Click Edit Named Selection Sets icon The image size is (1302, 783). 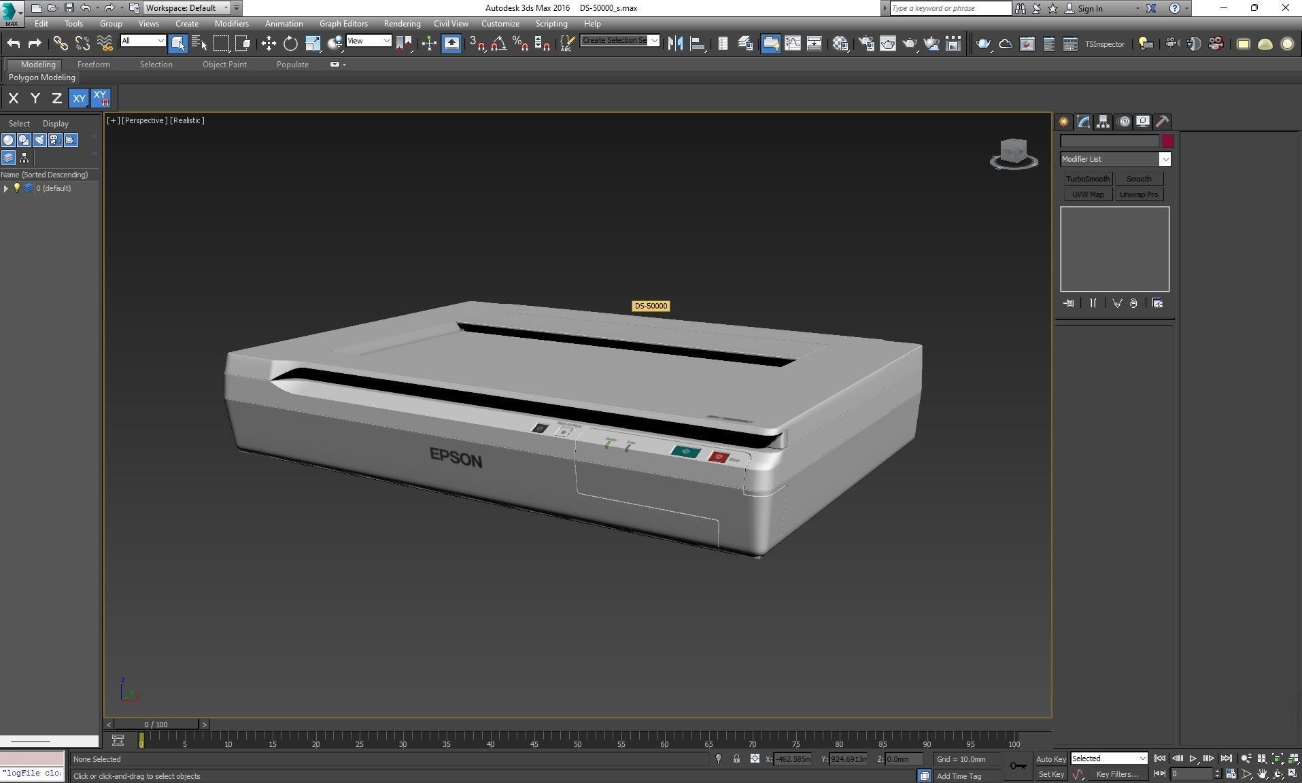click(566, 43)
